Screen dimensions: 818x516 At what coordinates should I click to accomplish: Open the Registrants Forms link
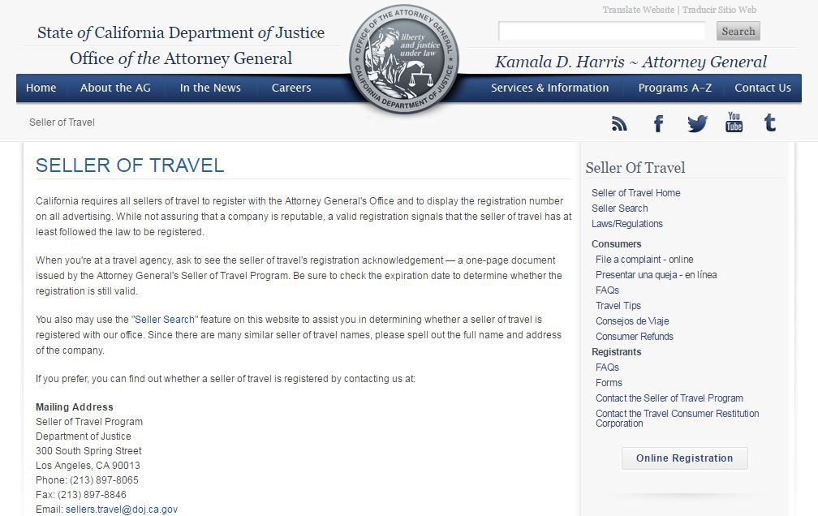click(x=609, y=382)
